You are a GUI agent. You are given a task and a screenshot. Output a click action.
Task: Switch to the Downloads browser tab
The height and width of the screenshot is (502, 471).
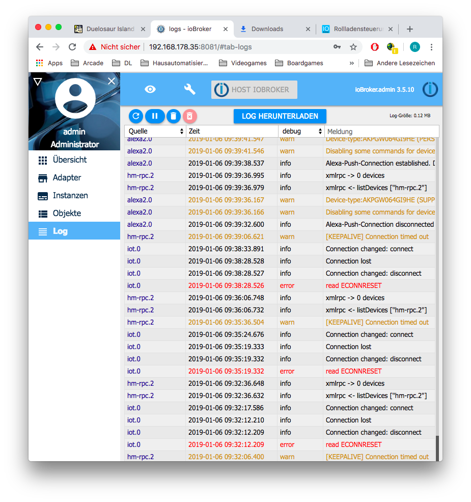pyautogui.click(x=274, y=29)
